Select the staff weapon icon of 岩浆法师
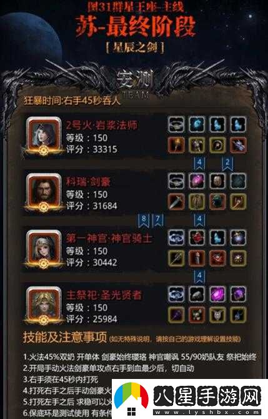Image resolution: width=268 pixels, height=419 pixels. [x=176, y=145]
